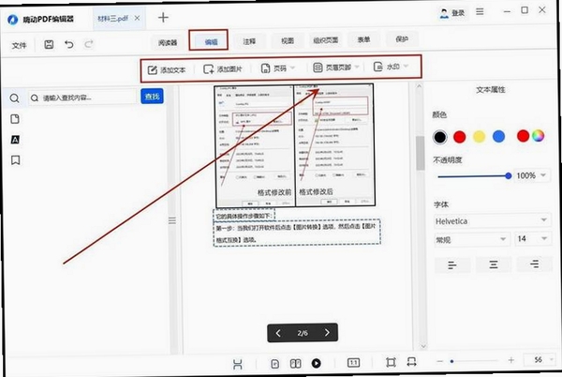Screen dimensions: 562x377
Task: Go to previous page arrow
Action: tap(278, 333)
